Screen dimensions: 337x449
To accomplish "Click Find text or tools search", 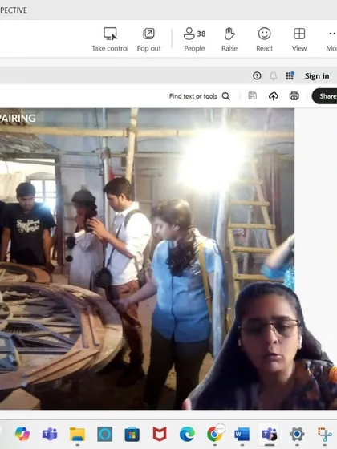I will (200, 96).
